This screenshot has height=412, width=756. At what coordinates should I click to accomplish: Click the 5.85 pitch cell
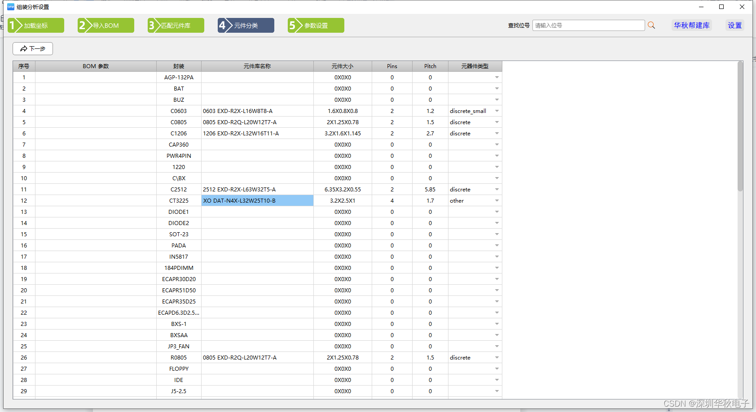[430, 190]
